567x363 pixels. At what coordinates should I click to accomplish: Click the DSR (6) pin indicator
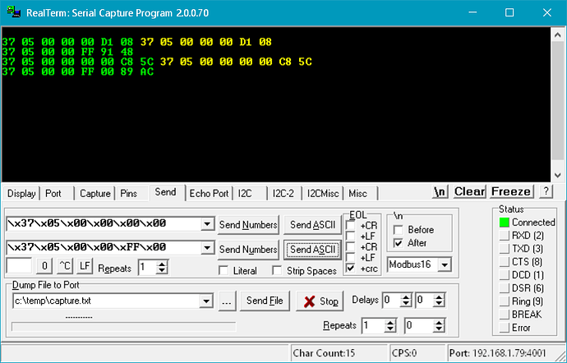tap(504, 288)
